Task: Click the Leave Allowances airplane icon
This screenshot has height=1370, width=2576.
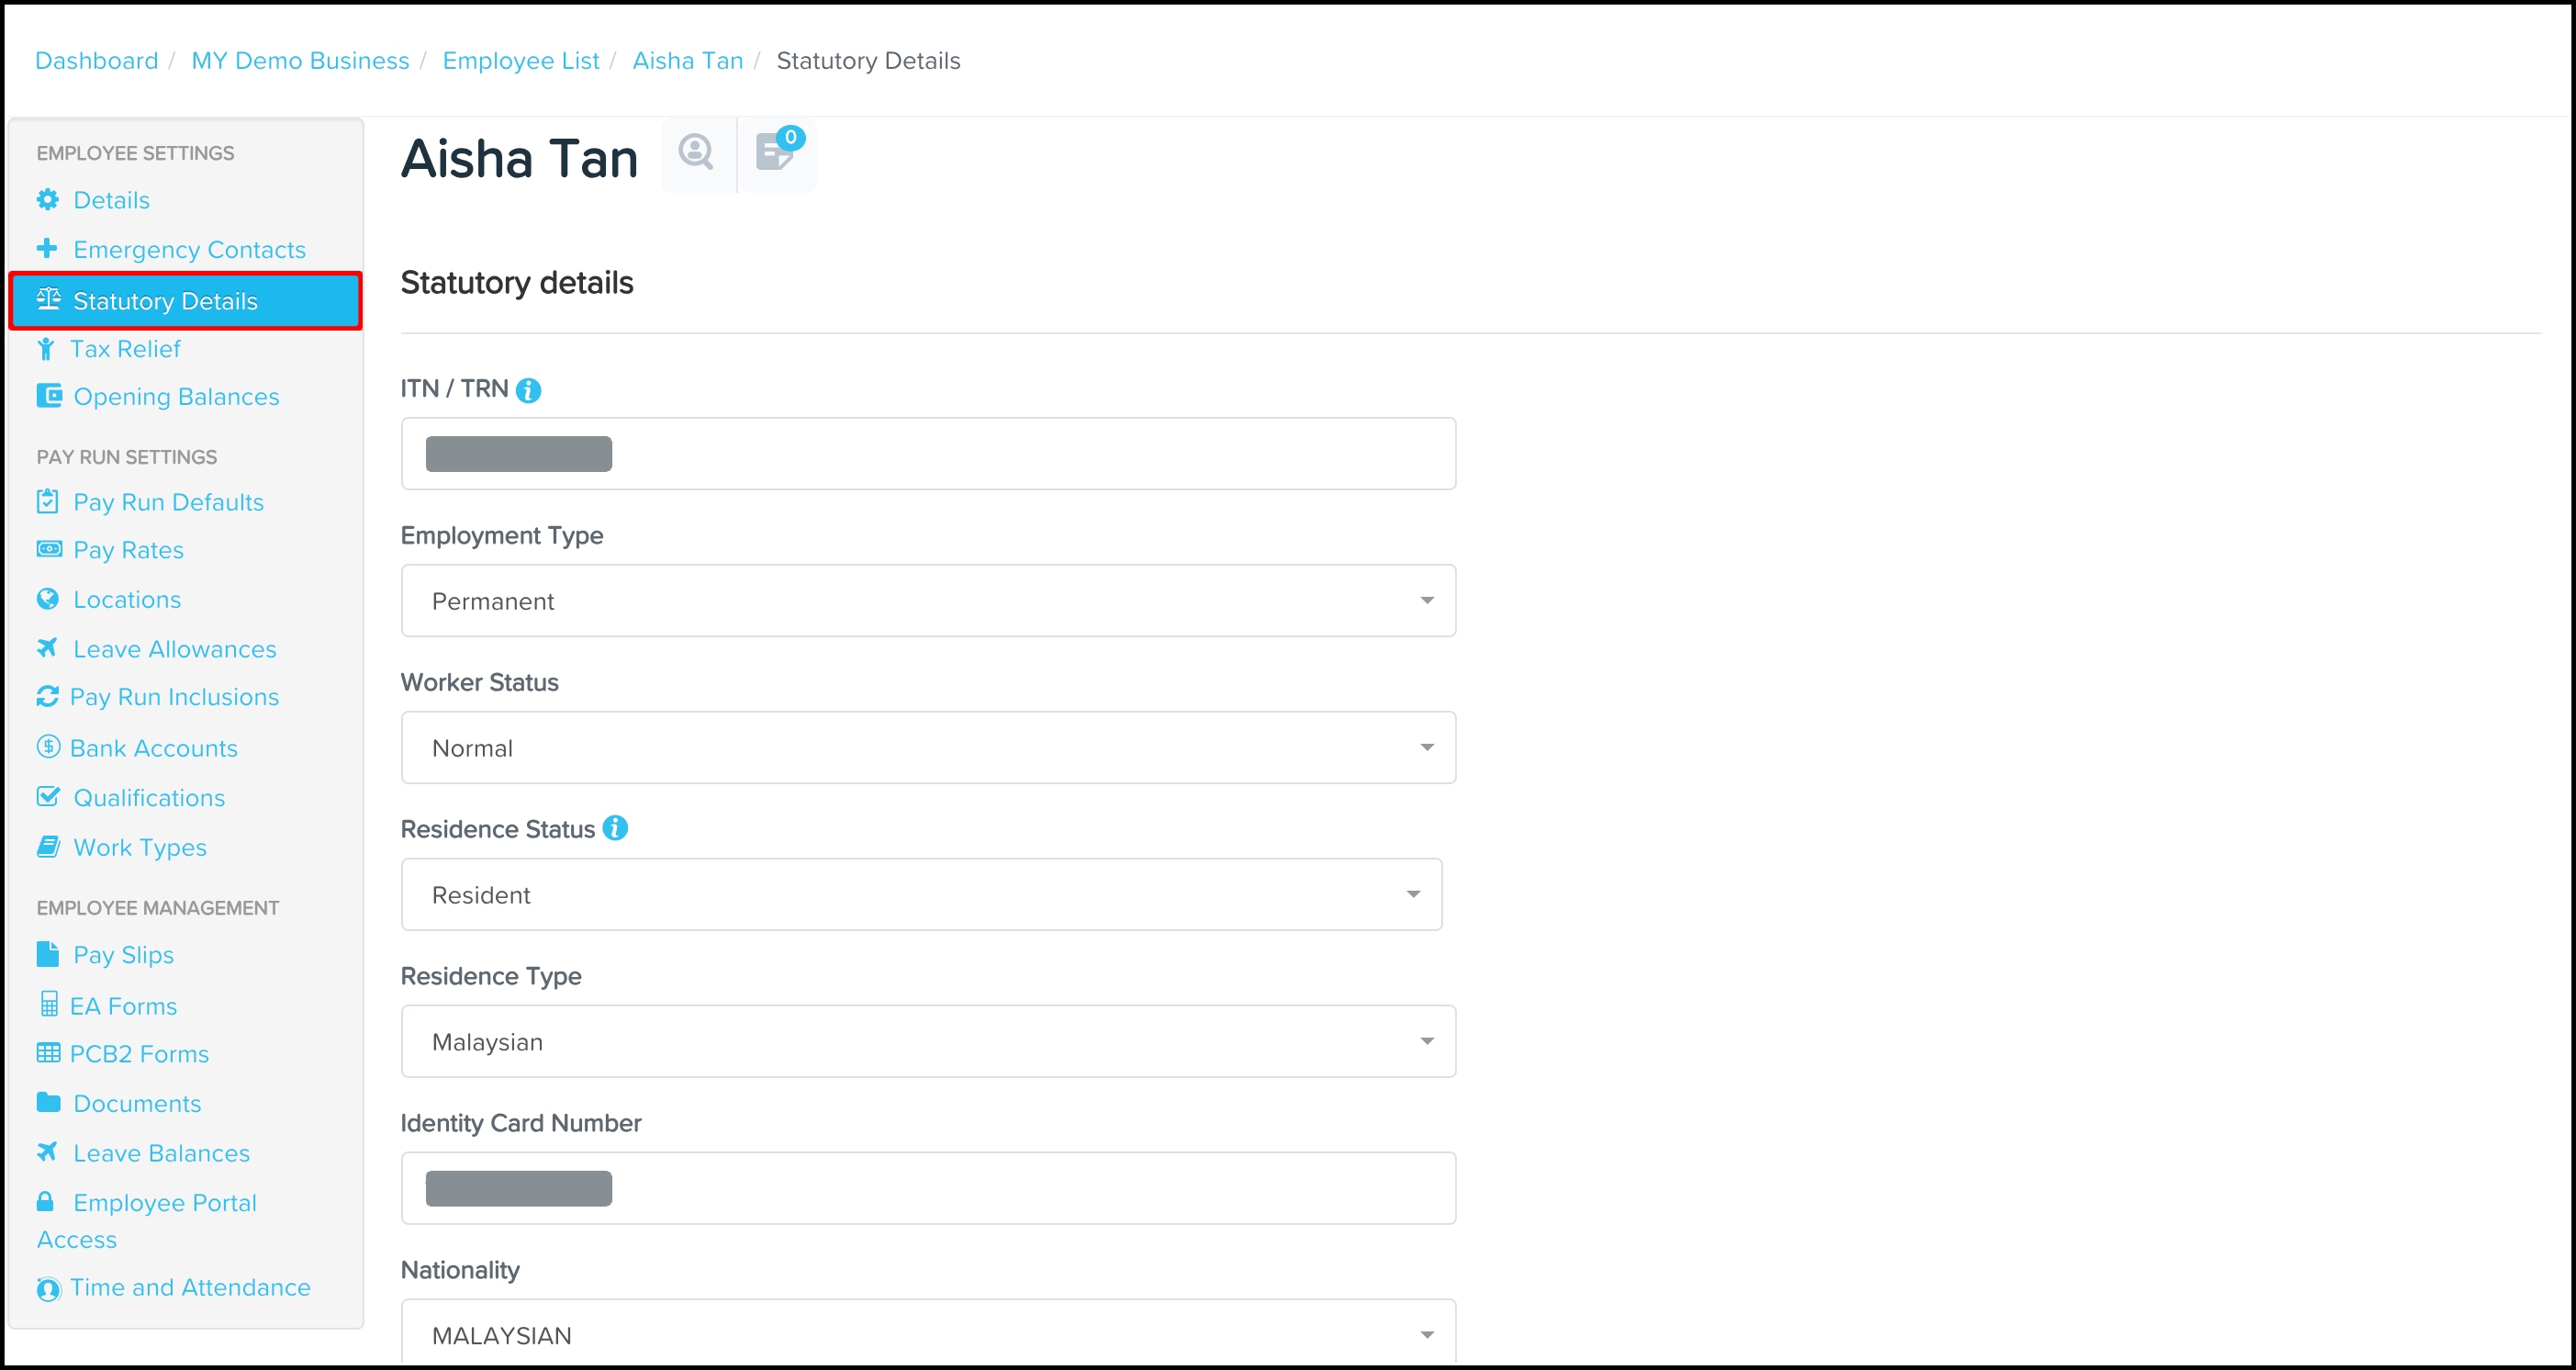Action: click(x=47, y=648)
